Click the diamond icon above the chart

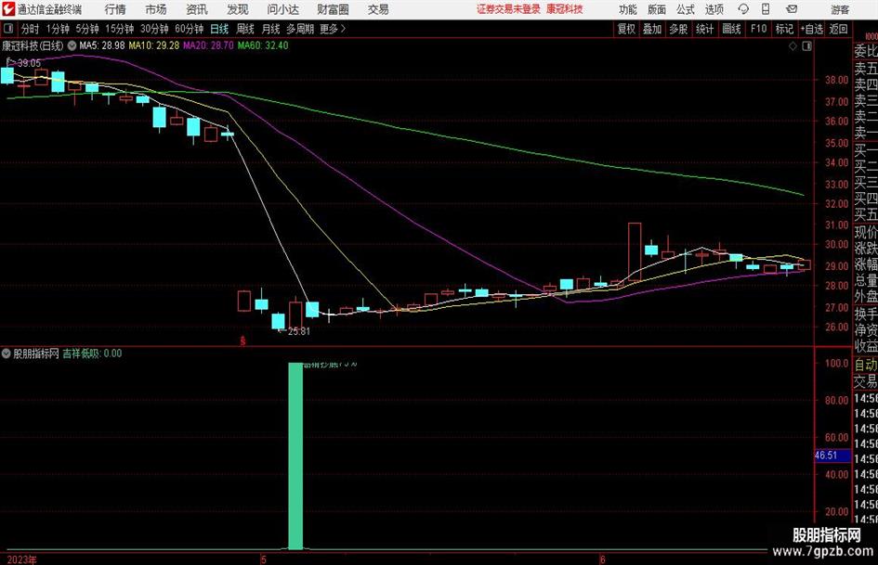pyautogui.click(x=793, y=45)
